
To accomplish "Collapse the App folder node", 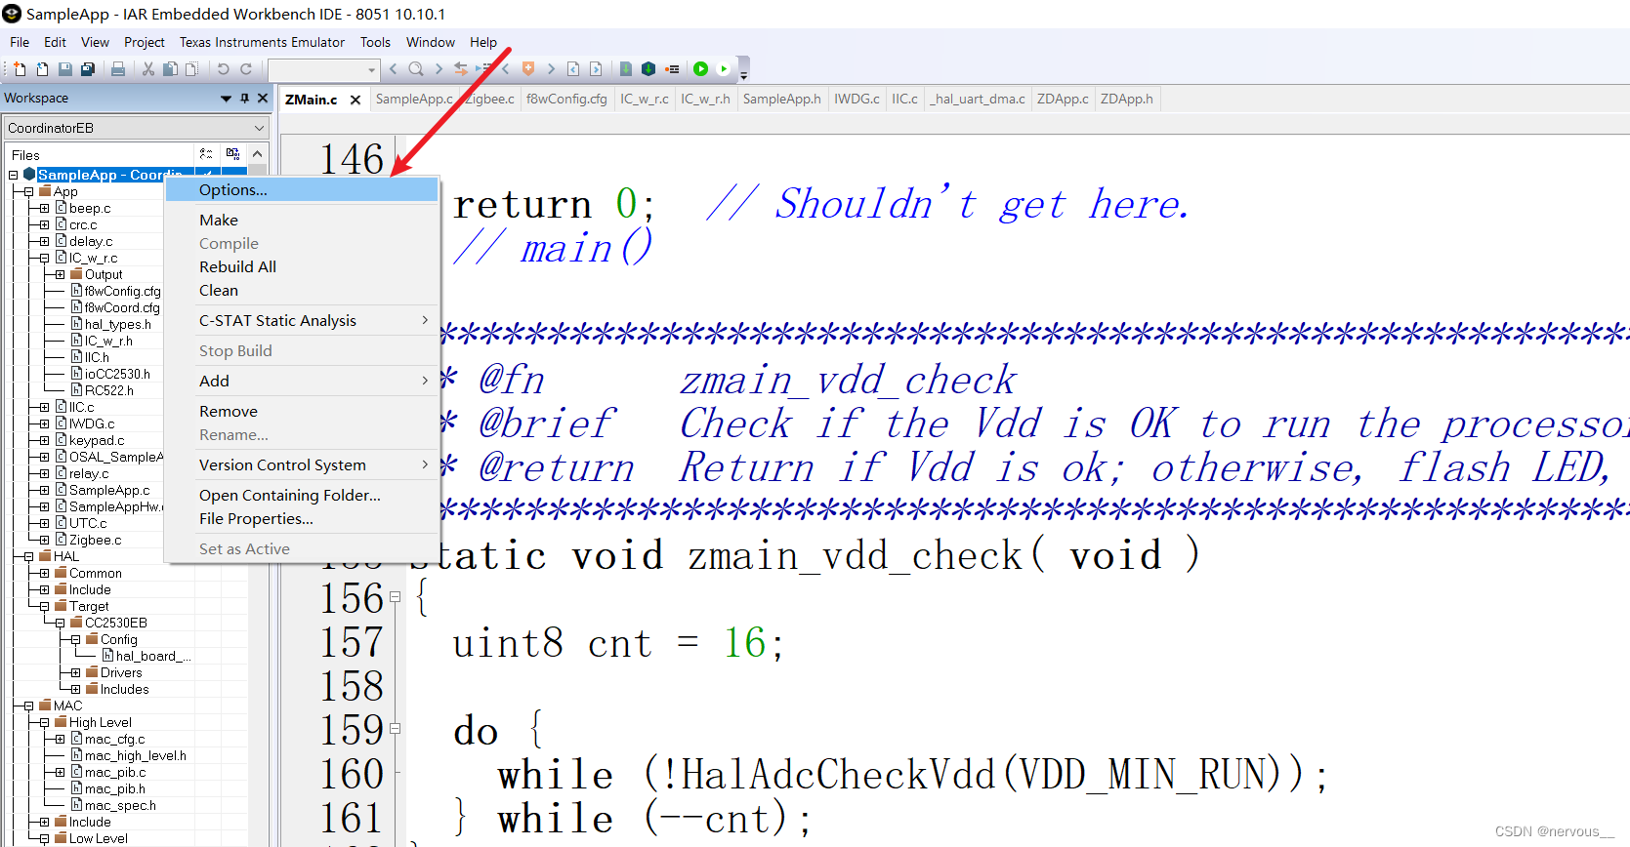I will pyautogui.click(x=28, y=192).
